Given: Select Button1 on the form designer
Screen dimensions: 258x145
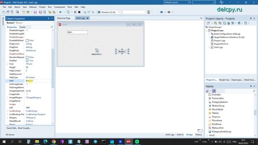Looking at the screenshot, I should coord(122,52).
